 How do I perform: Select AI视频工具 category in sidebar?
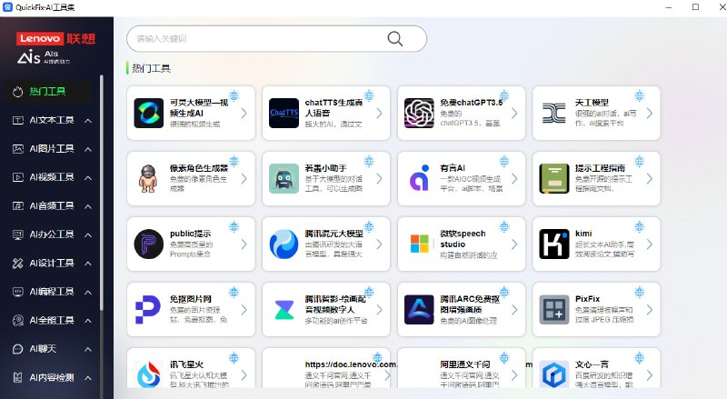pyautogui.click(x=52, y=177)
